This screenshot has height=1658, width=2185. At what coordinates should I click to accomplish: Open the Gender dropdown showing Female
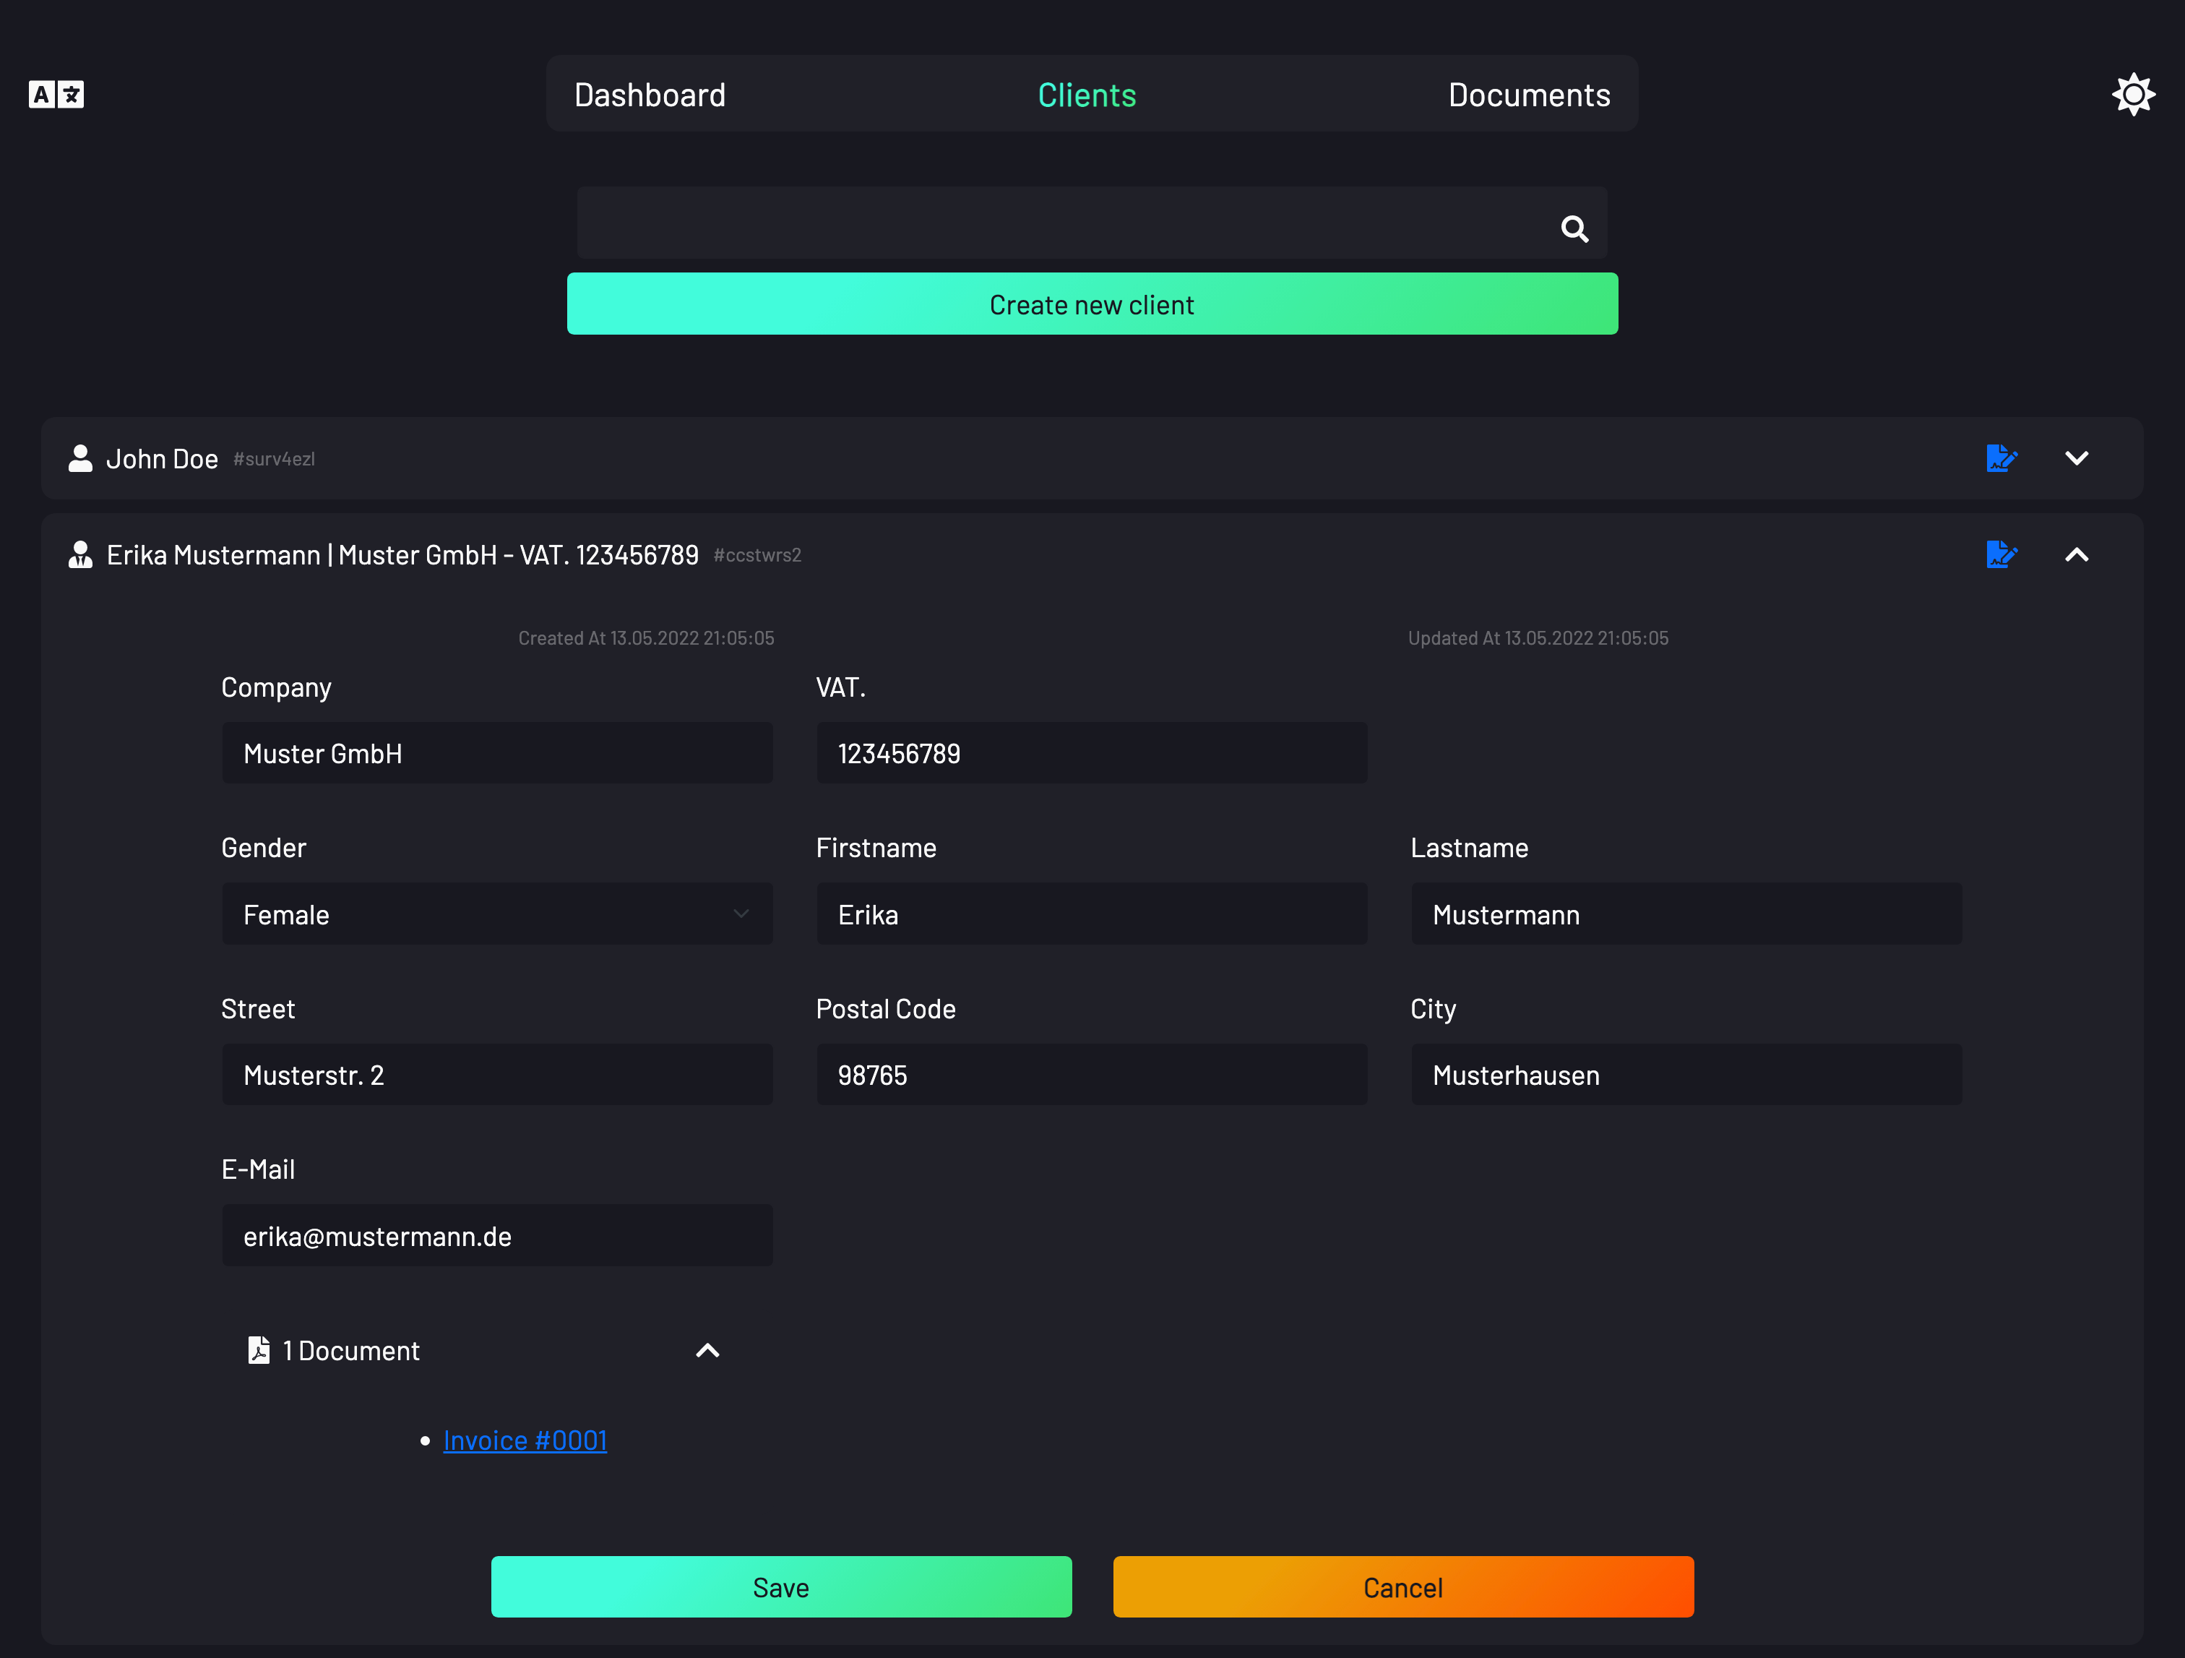click(497, 914)
